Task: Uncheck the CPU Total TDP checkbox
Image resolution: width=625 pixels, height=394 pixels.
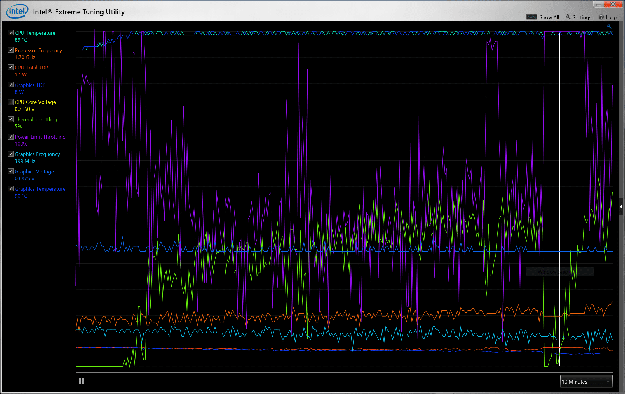Action: 11,67
